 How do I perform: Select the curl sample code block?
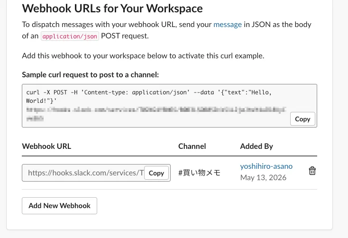[x=169, y=106]
